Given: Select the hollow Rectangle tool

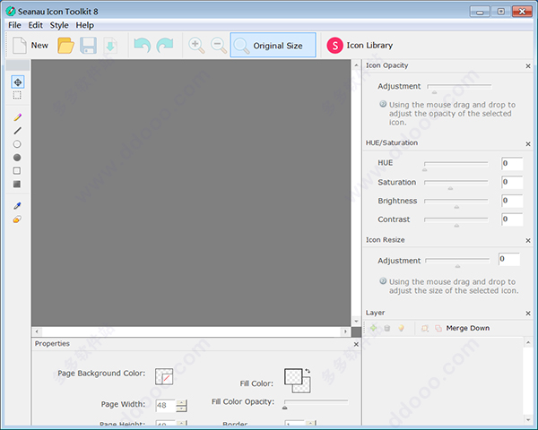Looking at the screenshot, I should click(x=17, y=171).
